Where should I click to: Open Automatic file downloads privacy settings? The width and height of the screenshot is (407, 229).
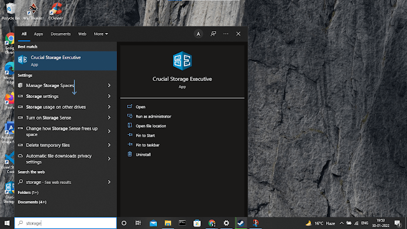coord(66,159)
